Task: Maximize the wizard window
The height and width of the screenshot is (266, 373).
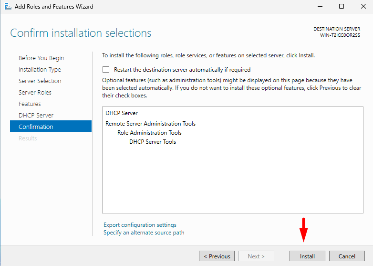Action: [342, 7]
